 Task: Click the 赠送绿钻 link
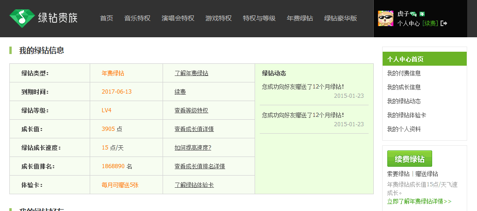coord(427,174)
